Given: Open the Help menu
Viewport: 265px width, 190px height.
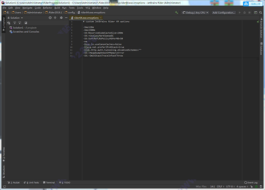Looking at the screenshot, I should (106, 8).
